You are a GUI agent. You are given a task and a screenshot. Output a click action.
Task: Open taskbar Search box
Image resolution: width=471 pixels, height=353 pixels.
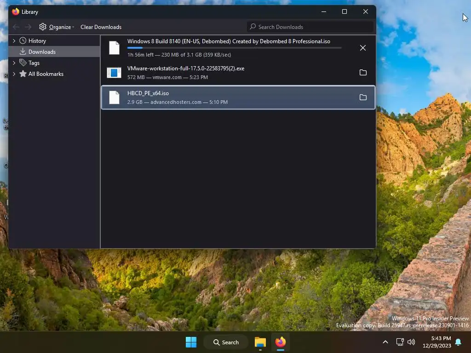pos(226,342)
